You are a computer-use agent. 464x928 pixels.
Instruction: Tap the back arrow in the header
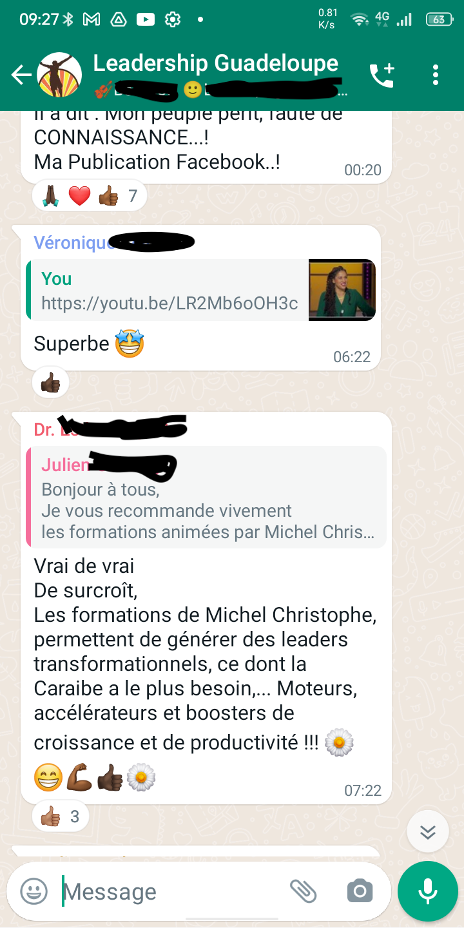[x=21, y=75]
